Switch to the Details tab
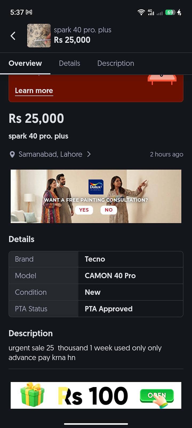 [x=69, y=63]
